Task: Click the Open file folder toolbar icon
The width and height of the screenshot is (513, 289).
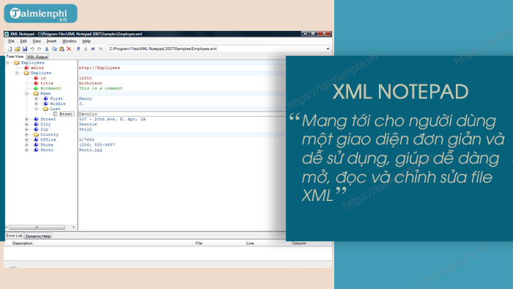Action: pos(18,48)
